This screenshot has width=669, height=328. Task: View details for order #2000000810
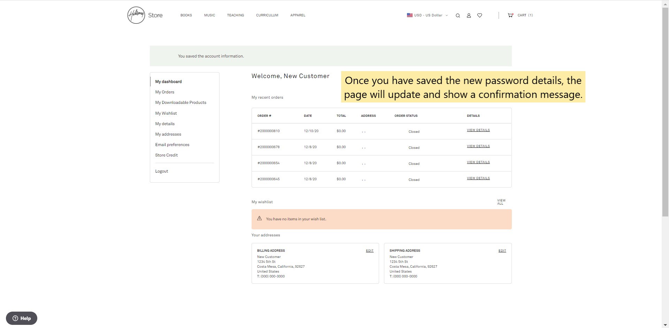[x=478, y=130]
